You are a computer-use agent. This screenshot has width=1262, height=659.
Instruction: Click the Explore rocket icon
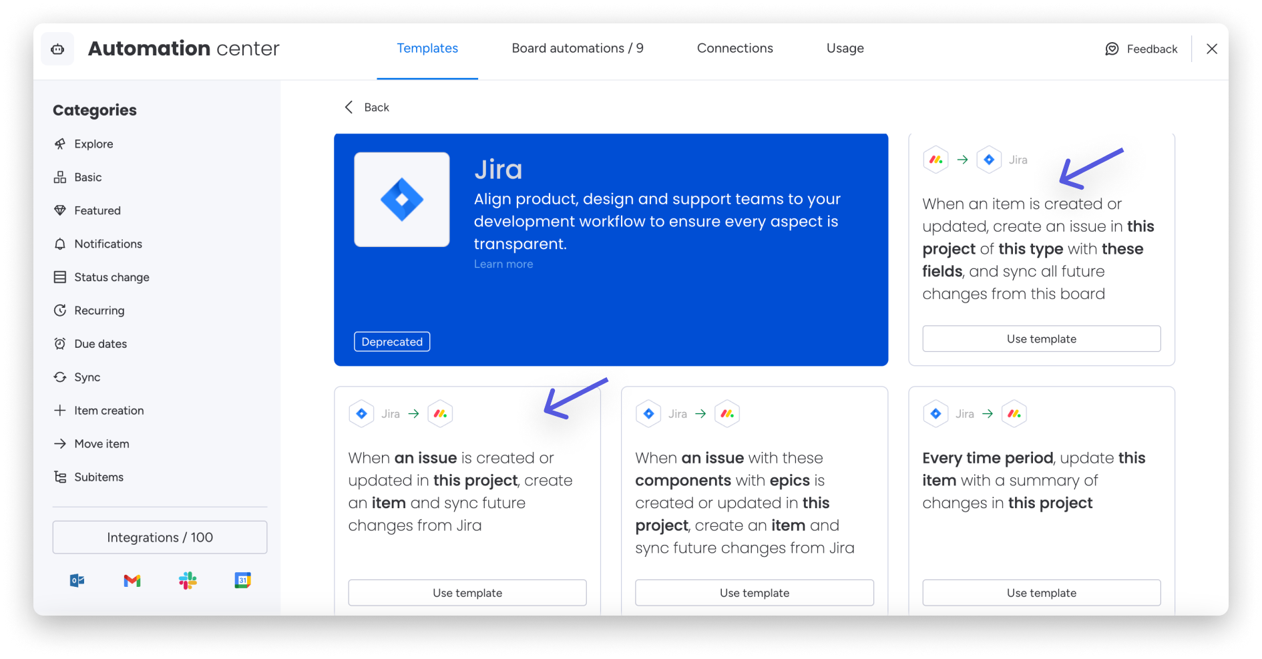pyautogui.click(x=60, y=144)
